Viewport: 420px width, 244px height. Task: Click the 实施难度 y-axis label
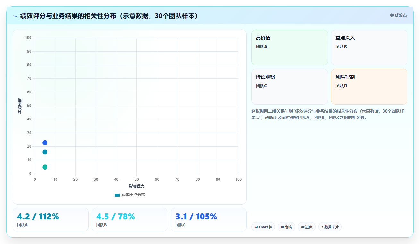click(x=20, y=106)
